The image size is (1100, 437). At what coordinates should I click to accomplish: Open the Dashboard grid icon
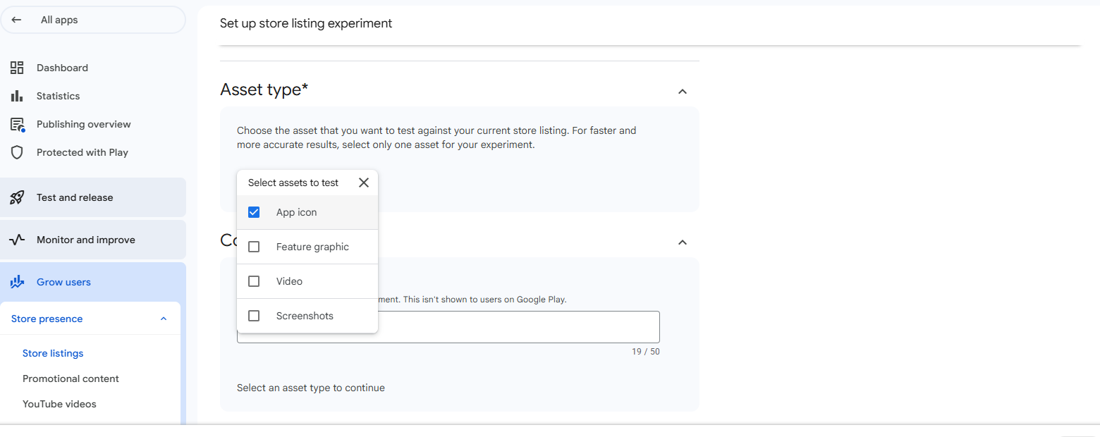(x=17, y=68)
